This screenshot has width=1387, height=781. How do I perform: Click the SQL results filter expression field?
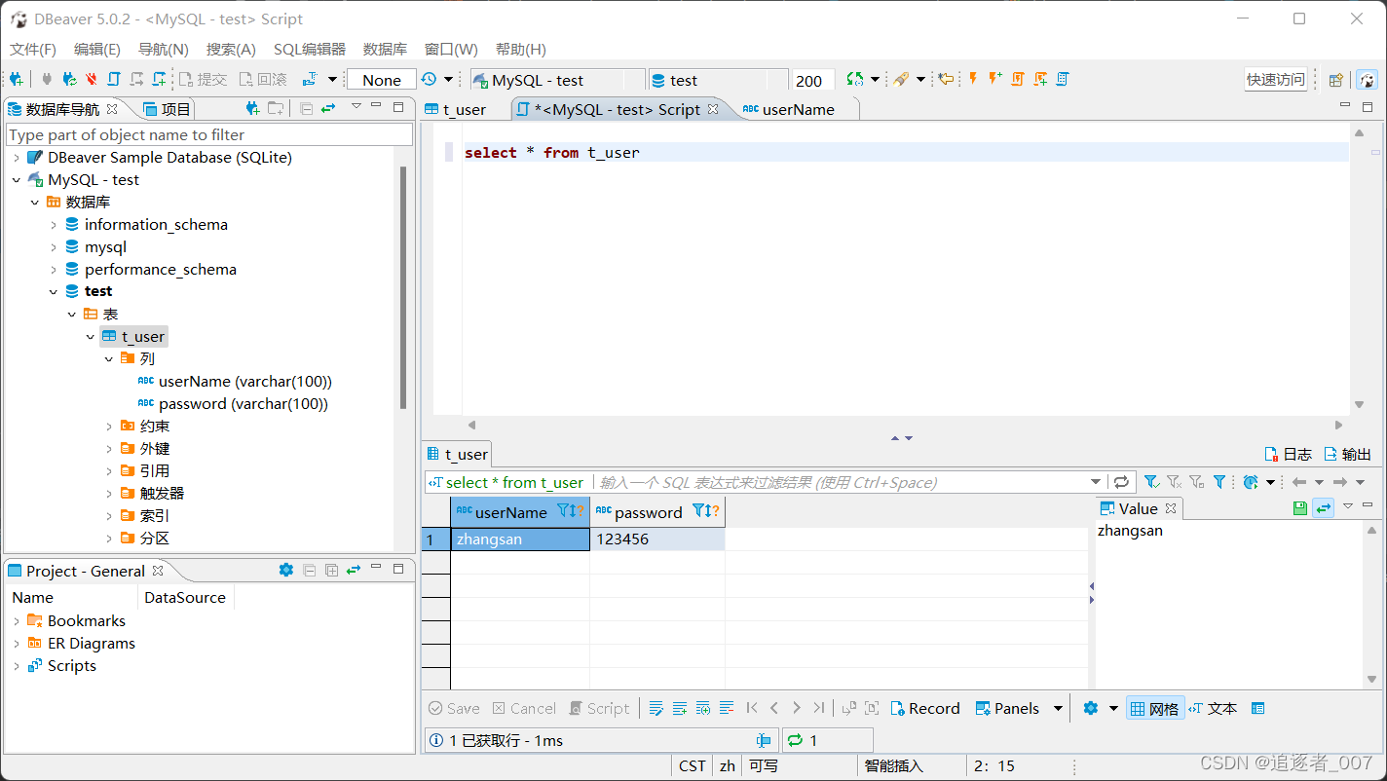pyautogui.click(x=841, y=482)
